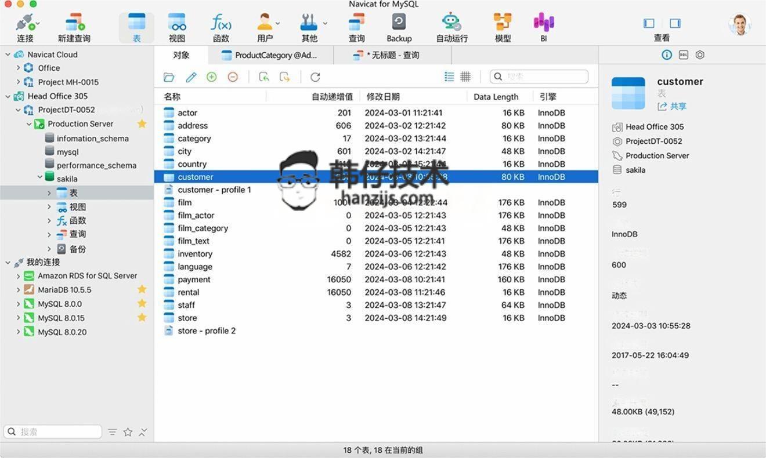Click the sidebar filter lines icon
Image resolution: width=766 pixels, height=458 pixels.
pyautogui.click(x=112, y=432)
